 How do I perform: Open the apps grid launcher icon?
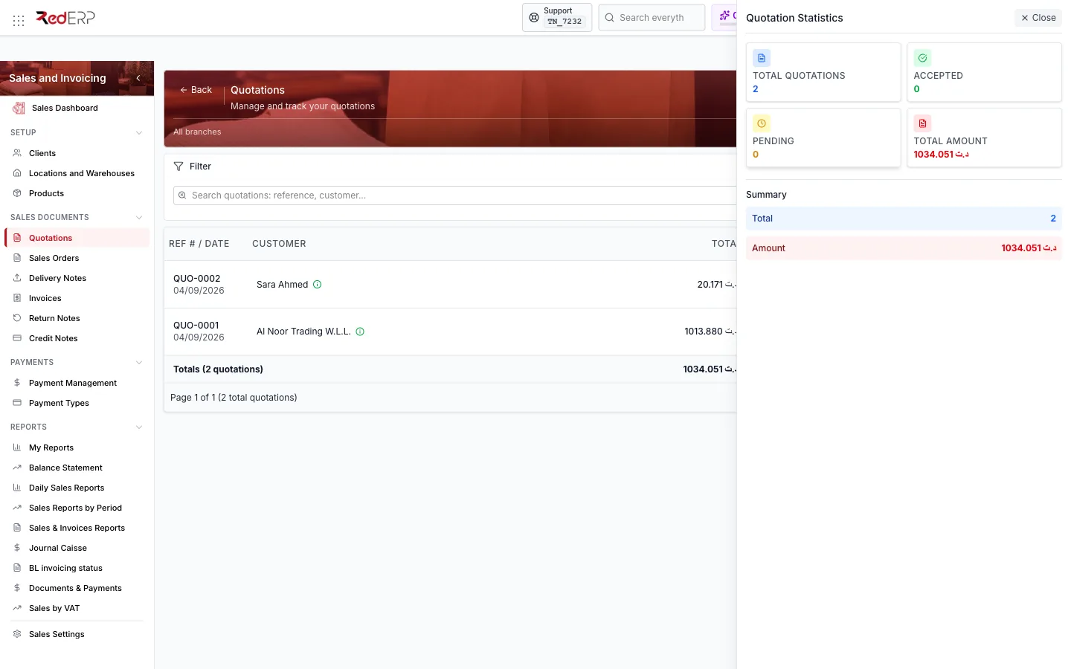coord(19,21)
